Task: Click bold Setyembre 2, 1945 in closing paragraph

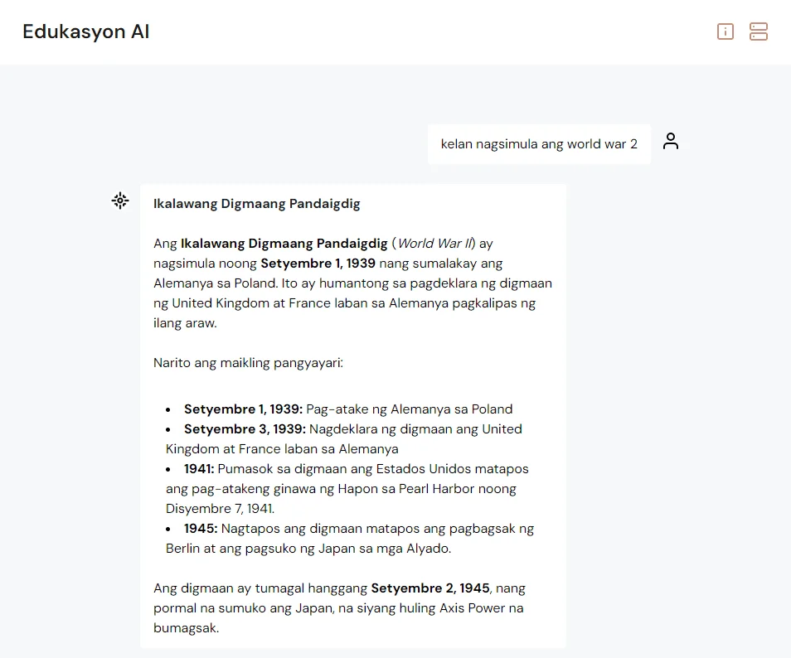Action: pos(430,588)
